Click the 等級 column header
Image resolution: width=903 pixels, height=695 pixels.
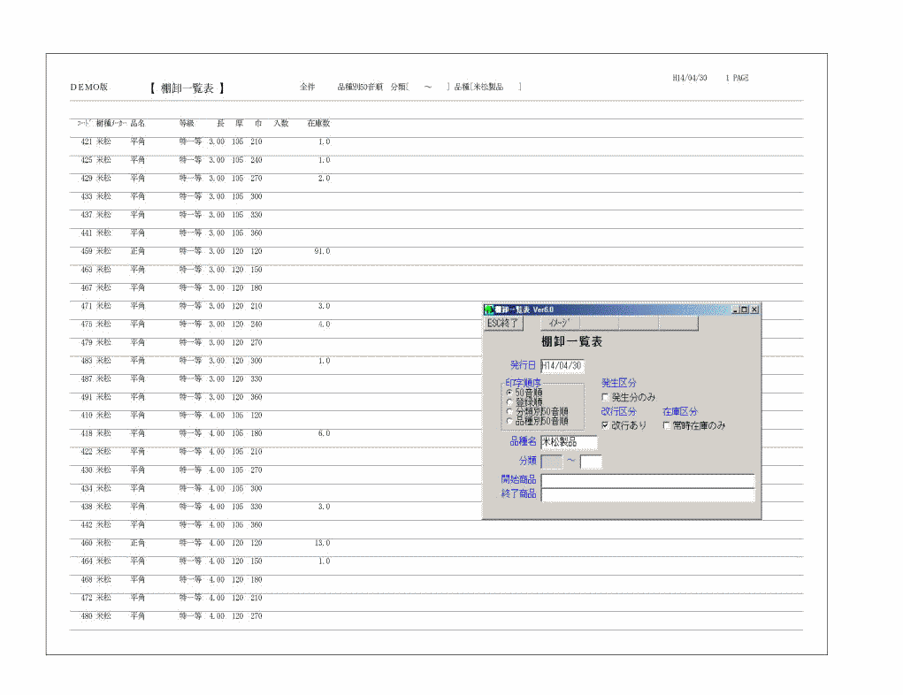pyautogui.click(x=187, y=123)
